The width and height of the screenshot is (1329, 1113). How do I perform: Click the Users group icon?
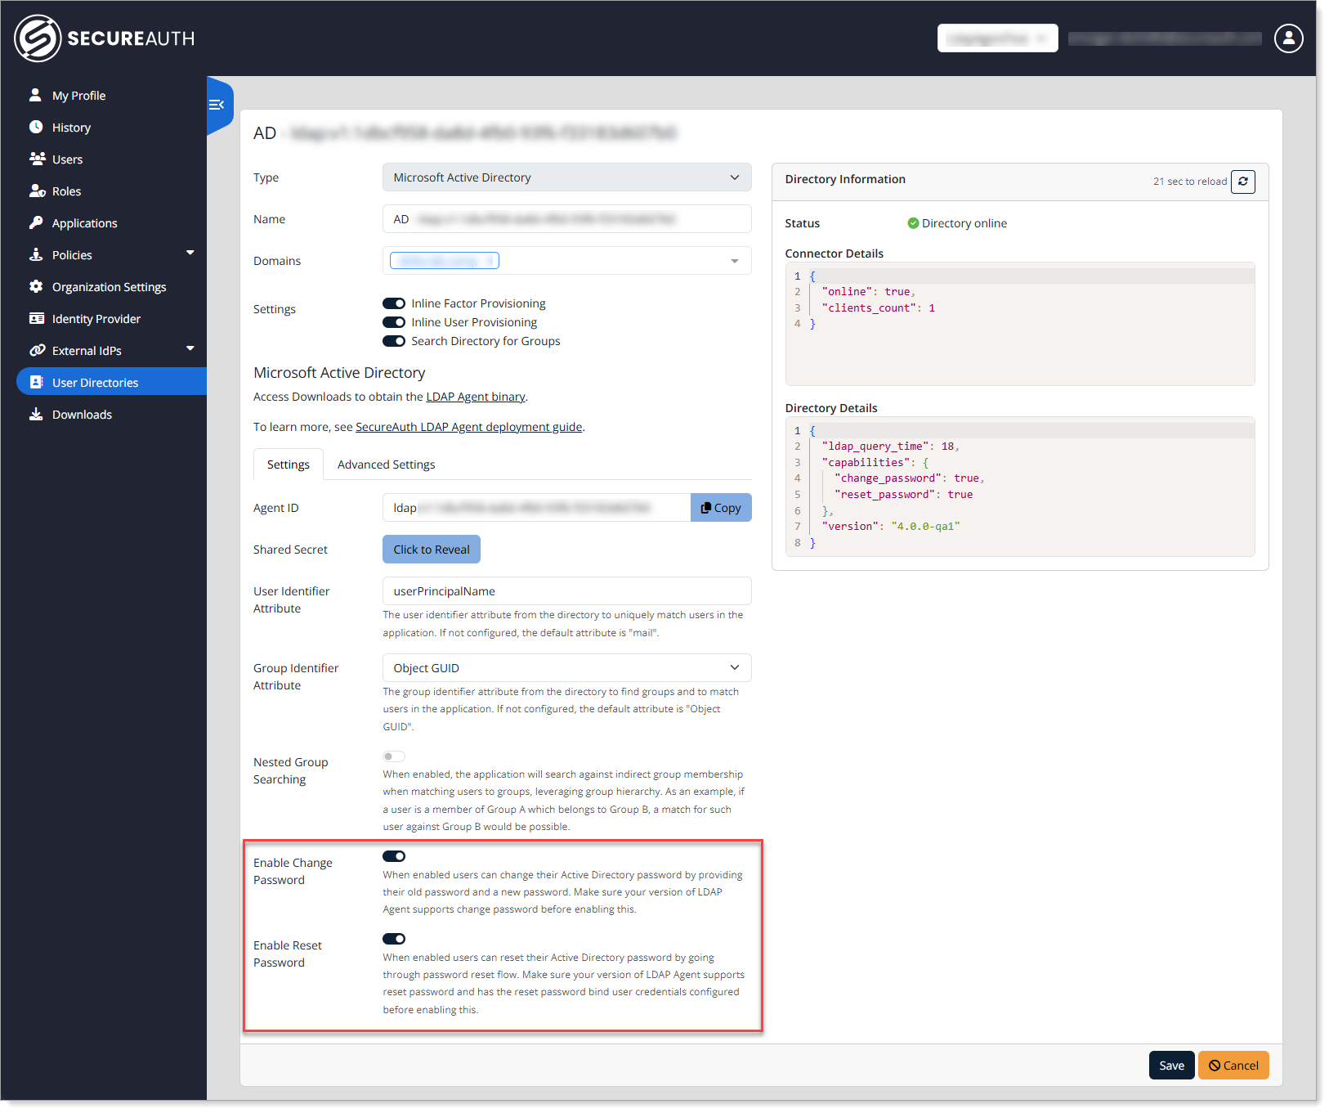[x=37, y=159]
